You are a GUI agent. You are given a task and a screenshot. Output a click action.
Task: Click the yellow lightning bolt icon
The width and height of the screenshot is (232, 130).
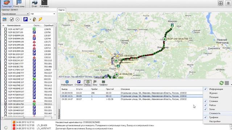pyautogui.click(x=40, y=19)
